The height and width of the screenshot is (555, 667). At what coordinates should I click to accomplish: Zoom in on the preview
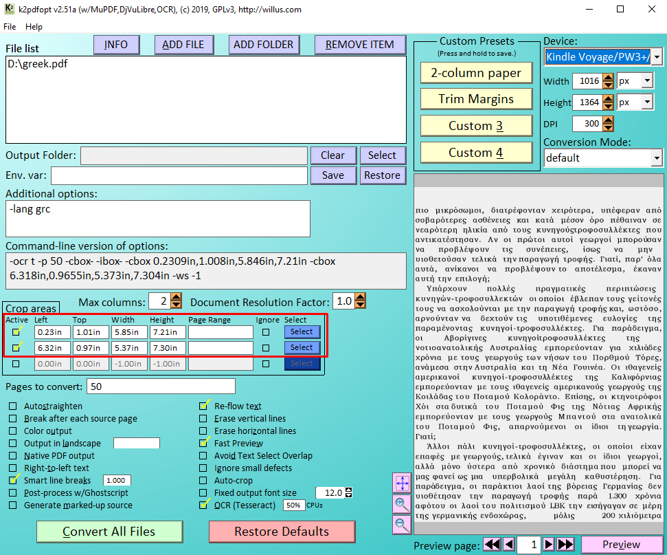tap(402, 503)
